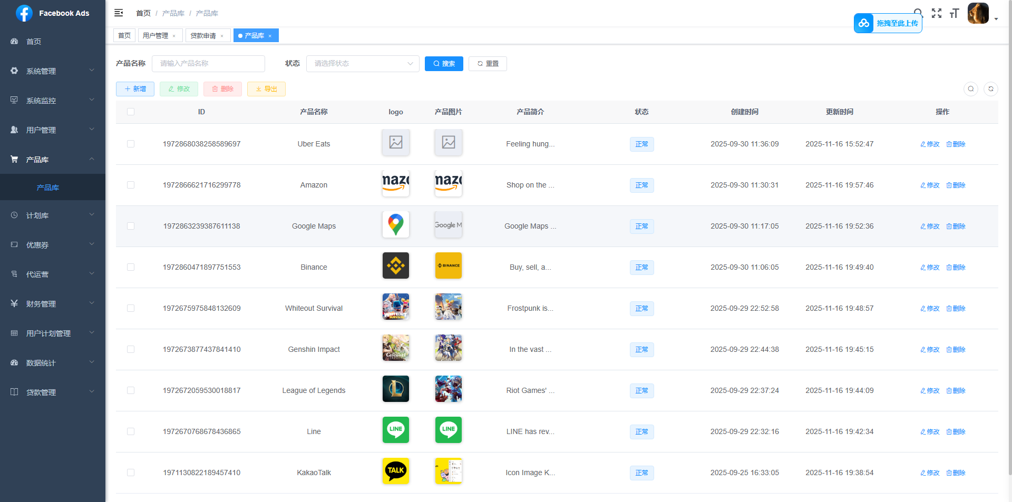This screenshot has width=1012, height=502.
Task: Click the user avatar in header
Action: click(x=978, y=13)
